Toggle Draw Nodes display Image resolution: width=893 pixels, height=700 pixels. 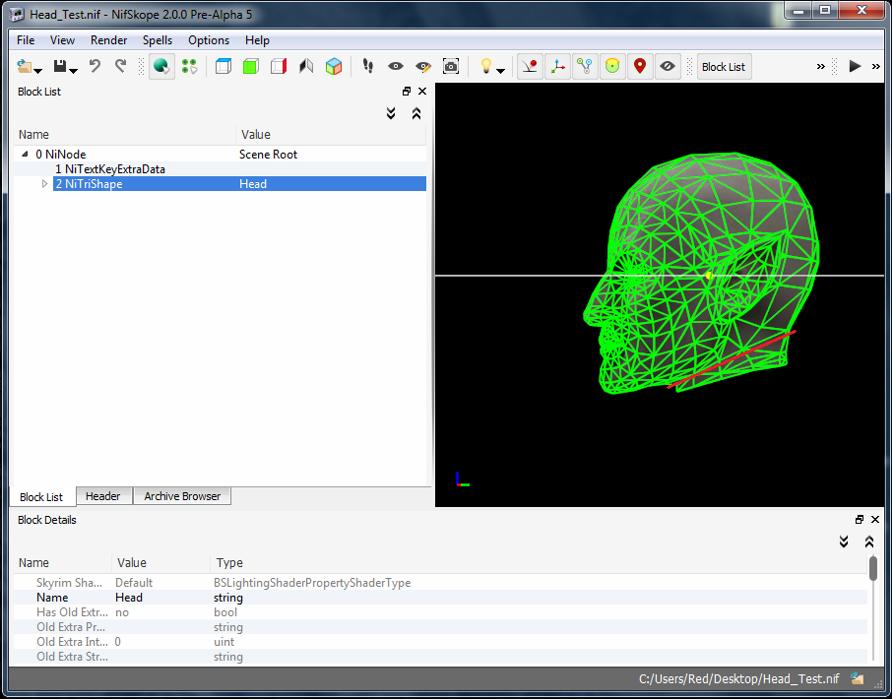pos(585,67)
